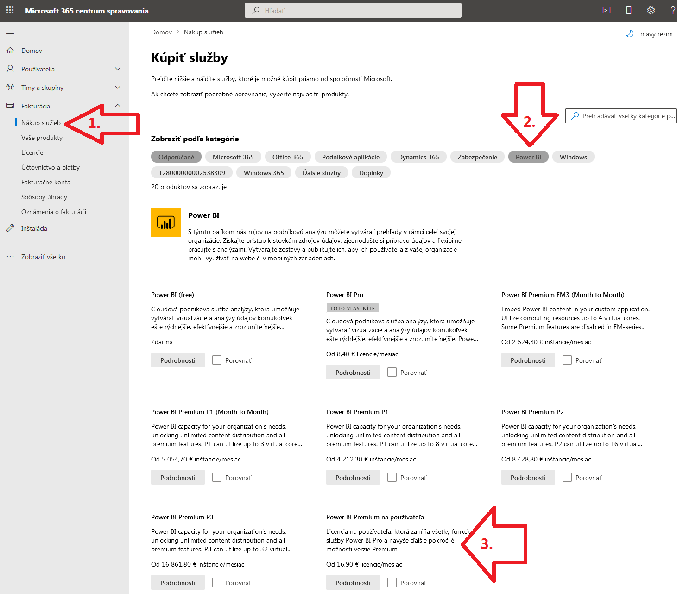
Task: Collapse the navigation hamburger menu
Action: 10,32
